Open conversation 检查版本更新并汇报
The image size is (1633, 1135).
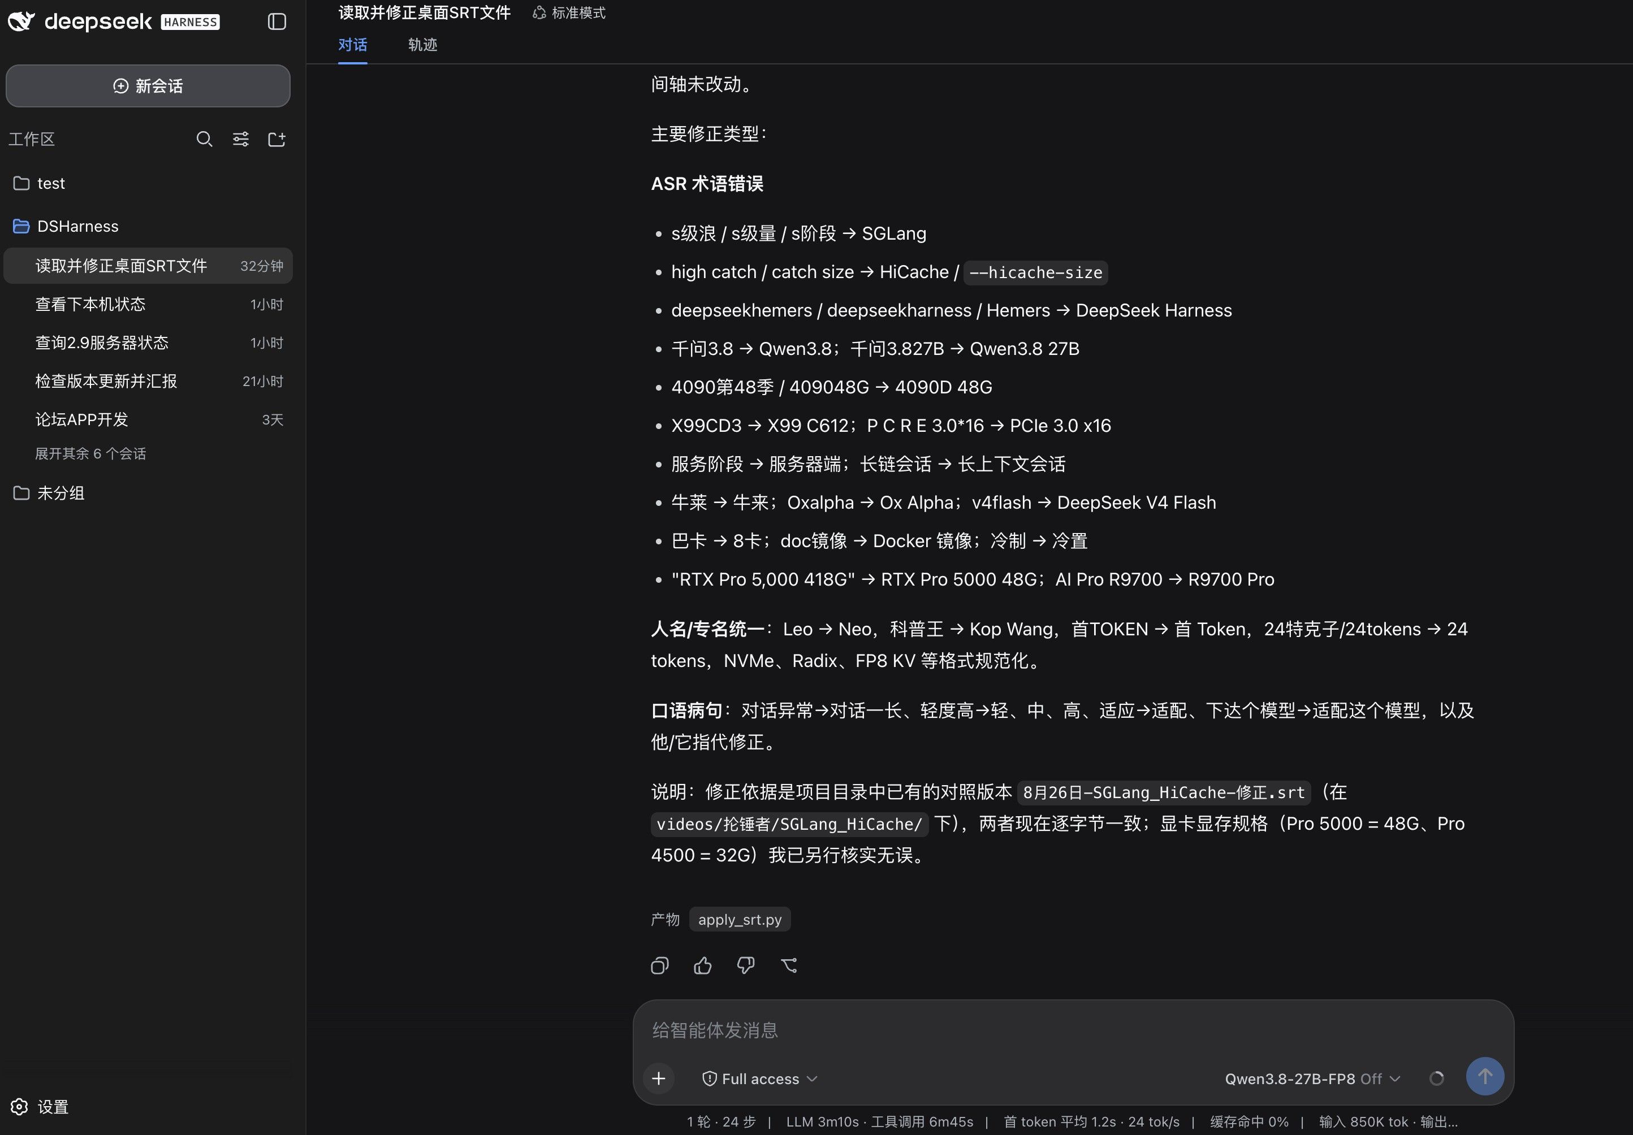(x=148, y=381)
